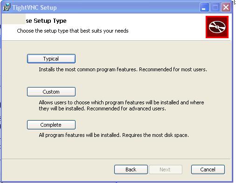The width and height of the screenshot is (236, 183).
Task: Close the TightVNC Setup window
Action: click(226, 7)
